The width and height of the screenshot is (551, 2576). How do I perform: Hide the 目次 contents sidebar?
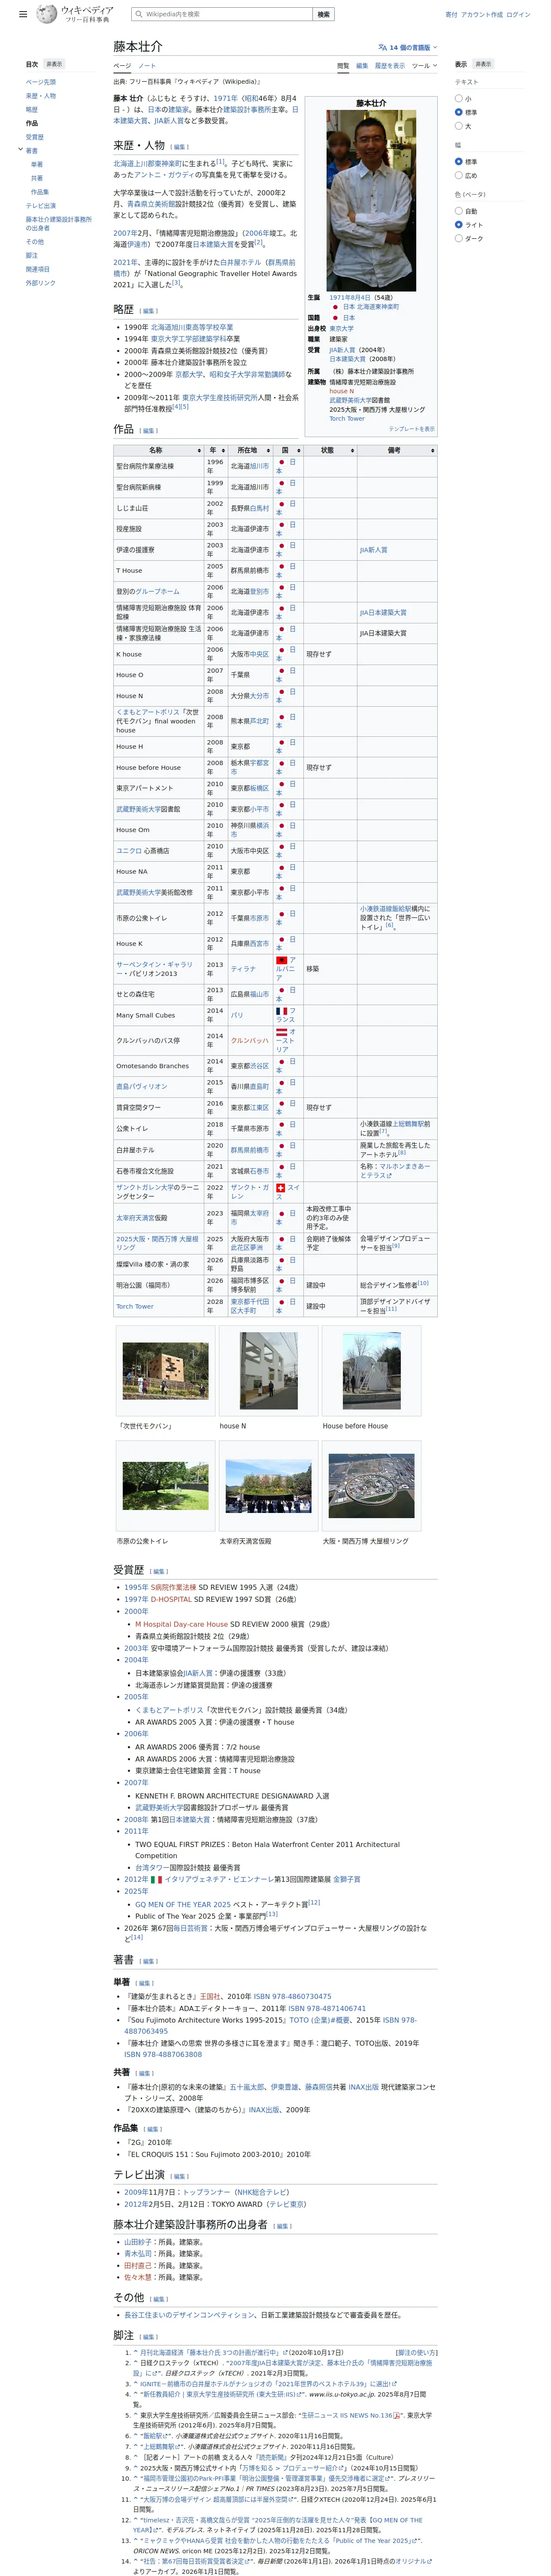(54, 64)
